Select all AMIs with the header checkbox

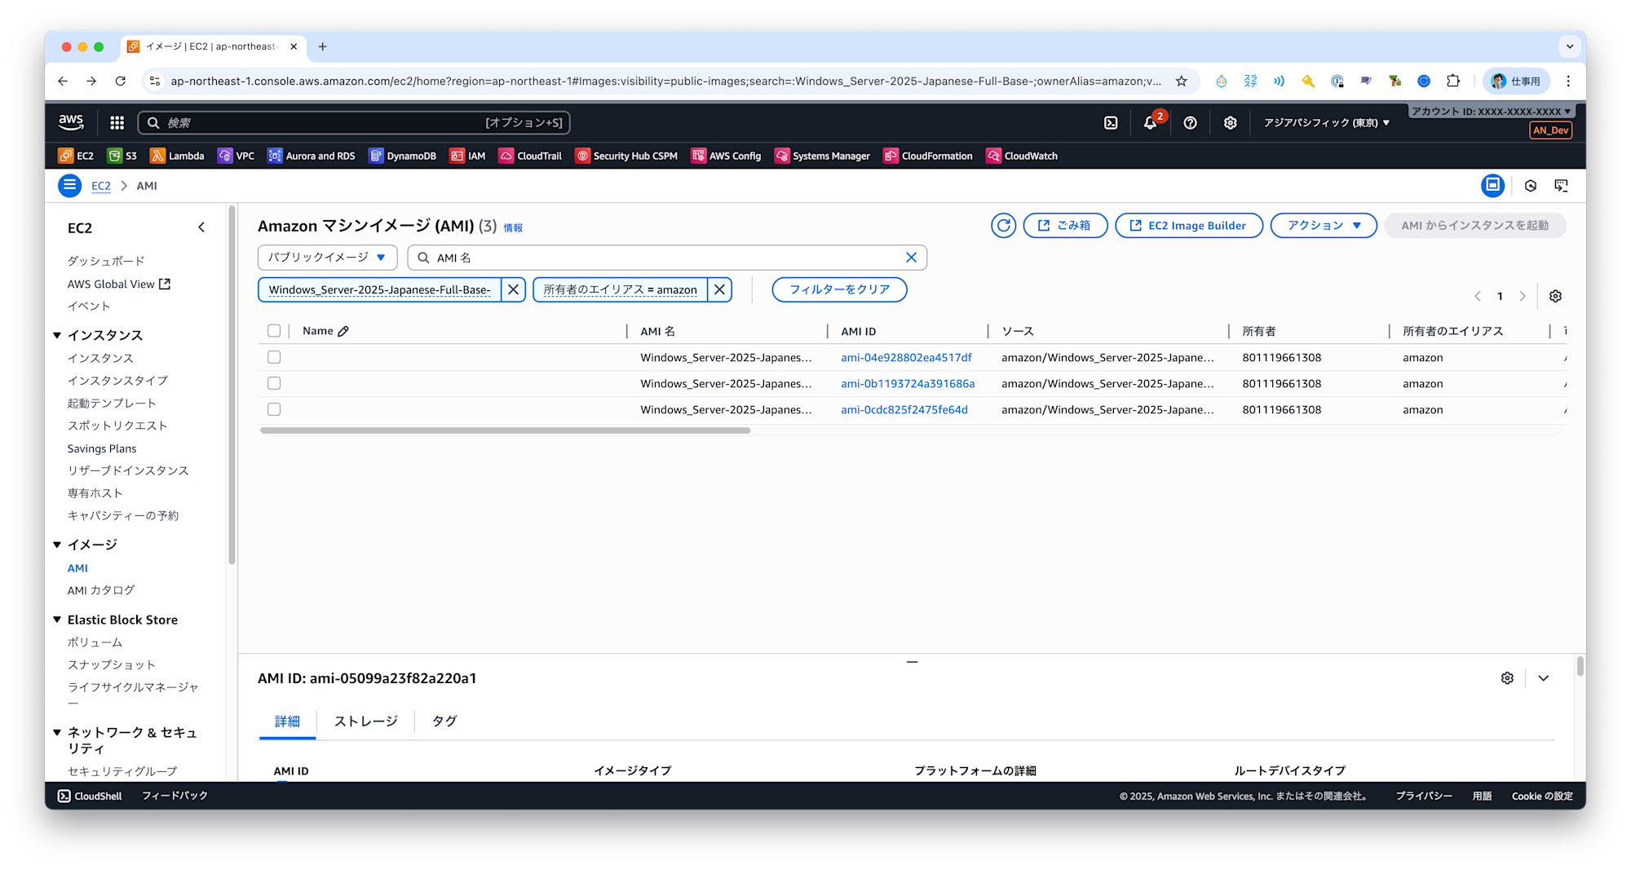pos(274,331)
